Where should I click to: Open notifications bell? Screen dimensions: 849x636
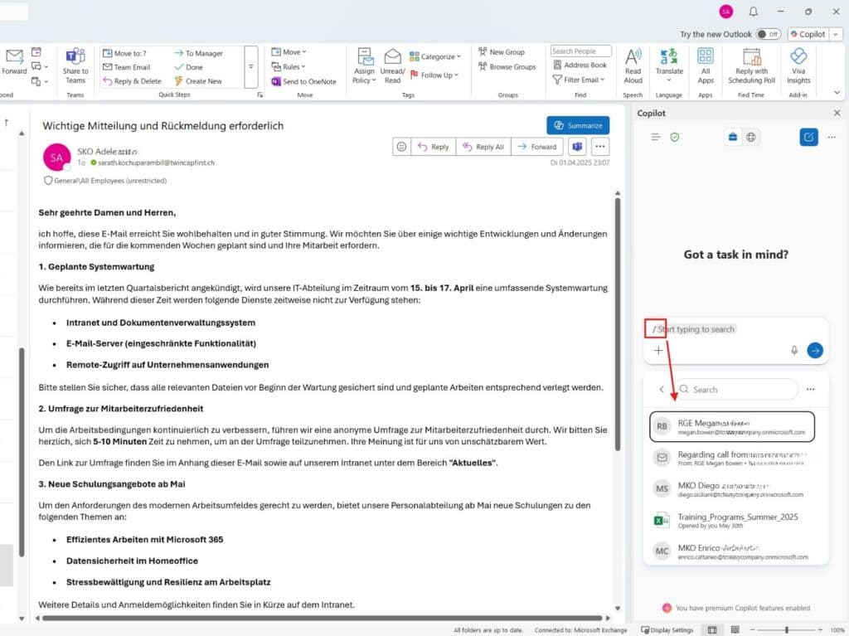(x=753, y=12)
